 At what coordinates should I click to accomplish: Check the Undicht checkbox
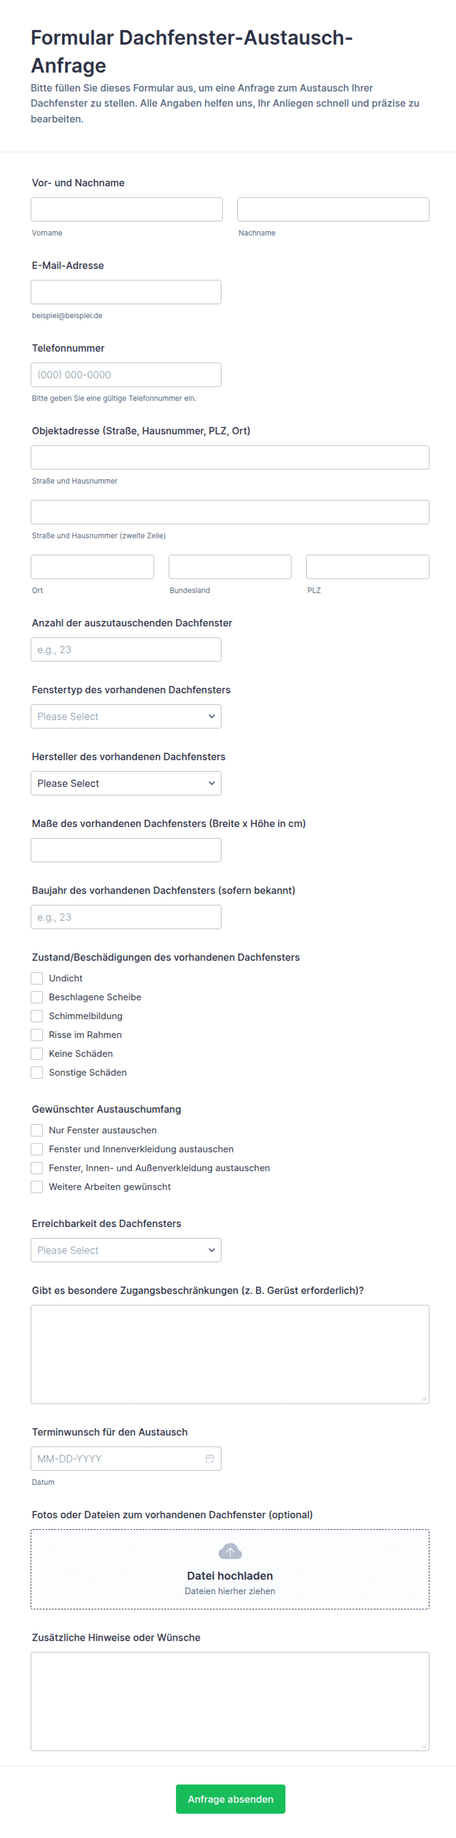[37, 978]
